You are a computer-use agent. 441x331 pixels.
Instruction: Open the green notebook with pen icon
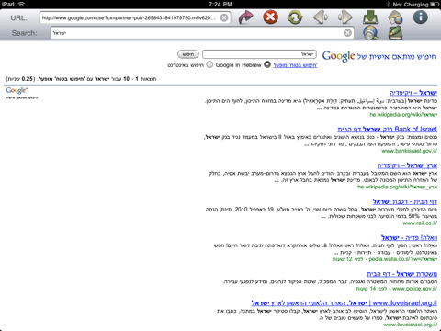click(395, 33)
